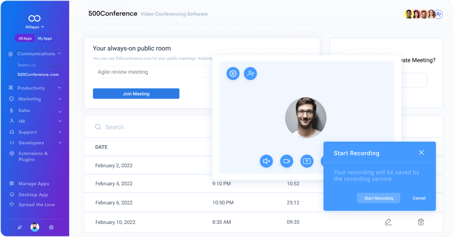453x237 pixels.
Task: Click the Join Meeting button
Action: [136, 93]
